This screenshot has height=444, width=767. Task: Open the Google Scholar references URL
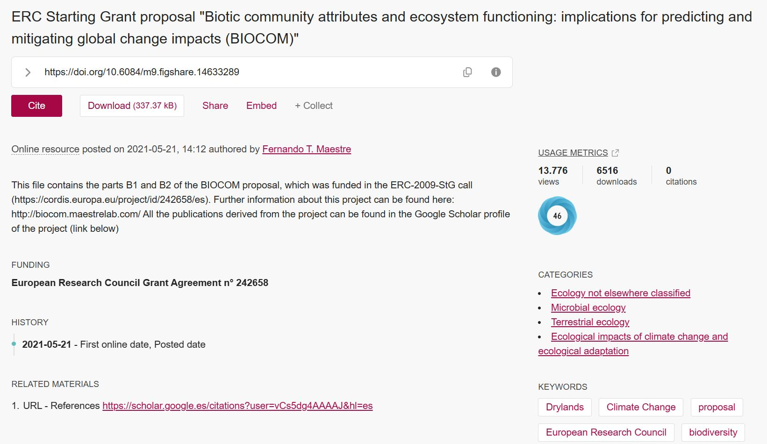[x=237, y=406]
